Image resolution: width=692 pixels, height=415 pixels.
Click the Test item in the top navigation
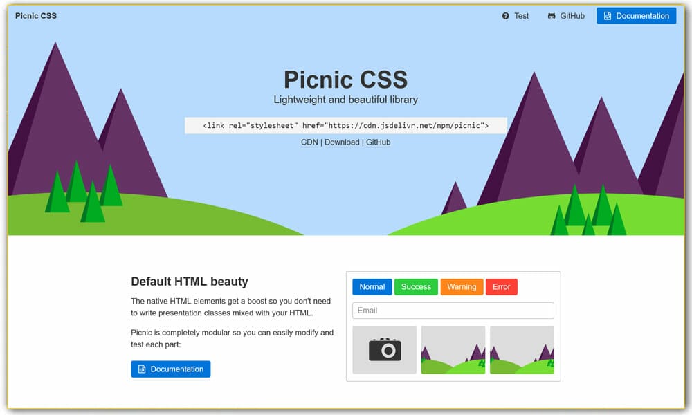520,15
